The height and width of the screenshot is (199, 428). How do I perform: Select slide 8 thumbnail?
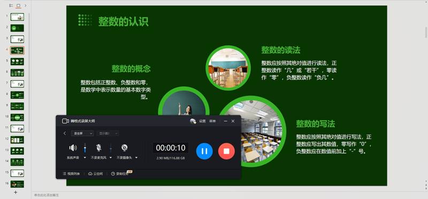point(17,95)
